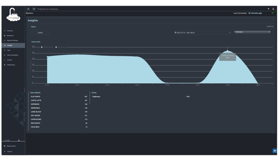The height and width of the screenshot is (157, 280).
Task: Click the CoffeeCloud logo
Action: coord(13,15)
